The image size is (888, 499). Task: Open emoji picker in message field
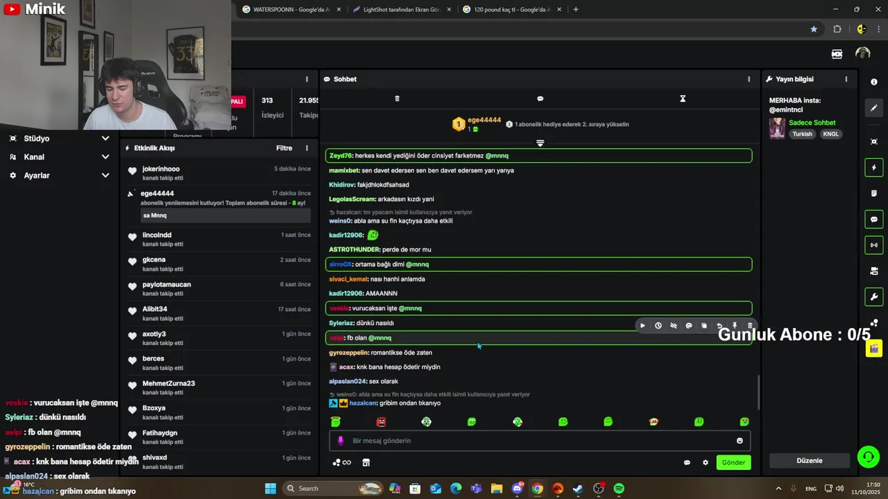(x=740, y=441)
